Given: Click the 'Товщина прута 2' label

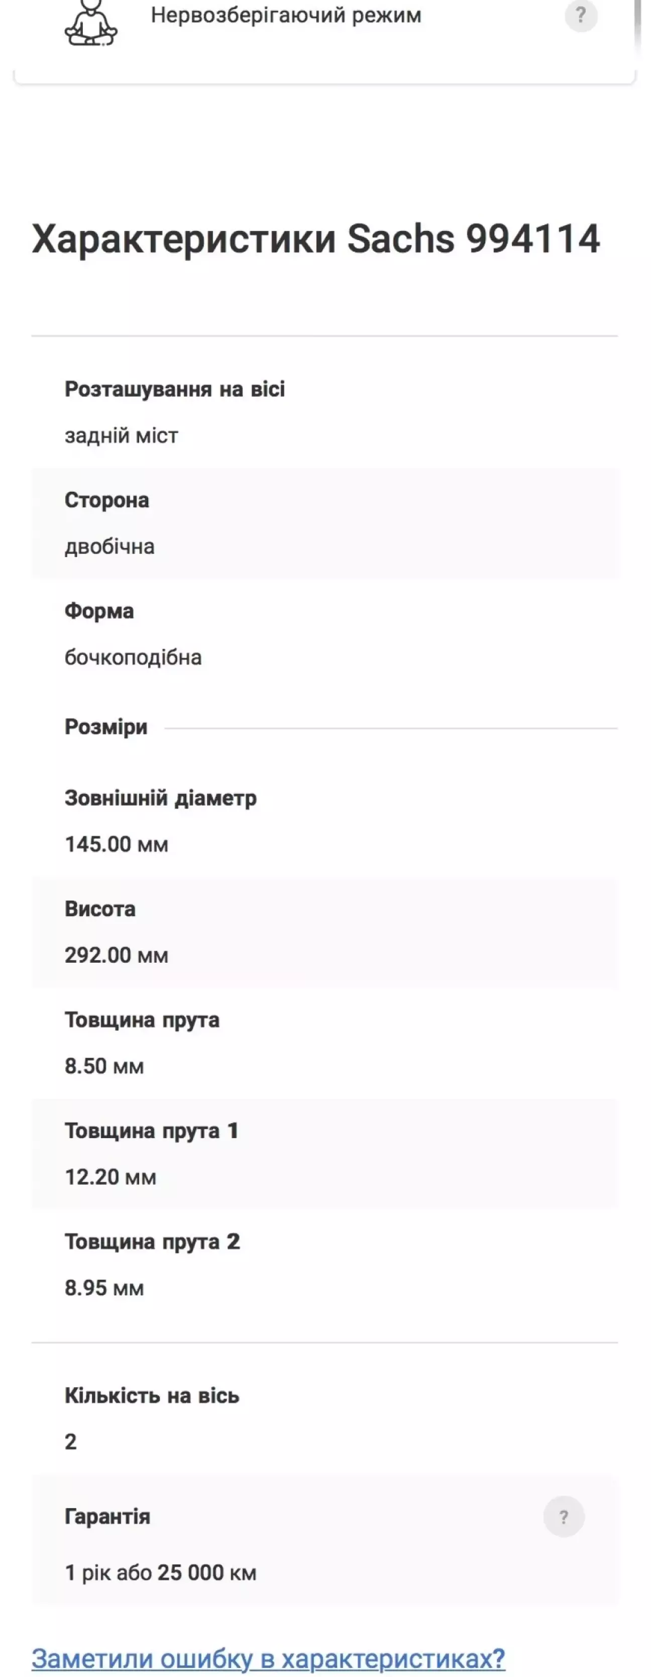Looking at the screenshot, I should point(152,1242).
